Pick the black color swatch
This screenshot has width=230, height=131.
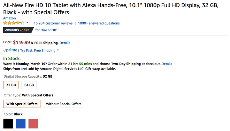[8, 124]
